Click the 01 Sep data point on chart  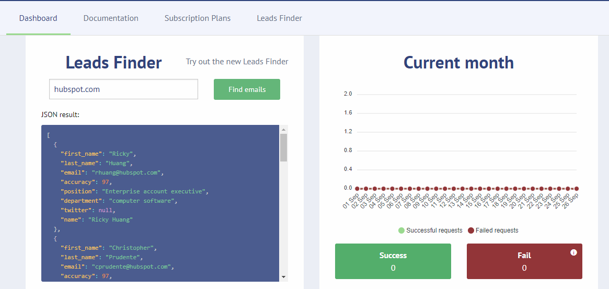coord(357,188)
